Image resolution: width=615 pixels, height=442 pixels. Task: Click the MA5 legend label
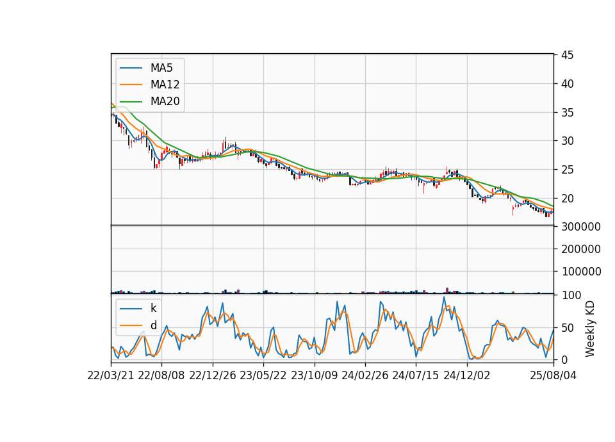[161, 68]
